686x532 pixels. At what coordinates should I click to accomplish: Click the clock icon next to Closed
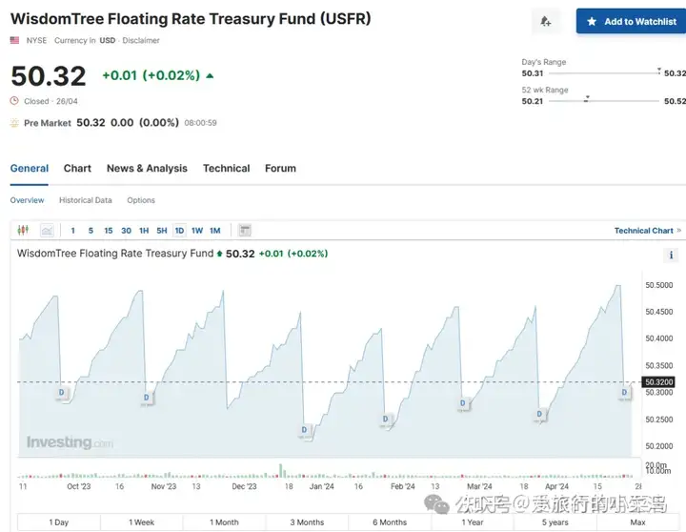tap(14, 101)
